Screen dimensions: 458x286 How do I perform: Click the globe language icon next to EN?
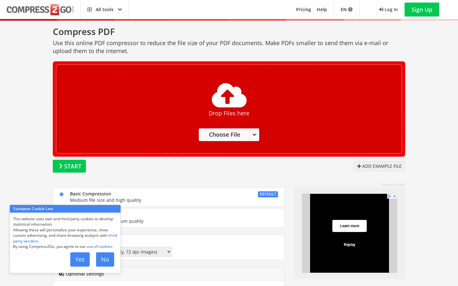coord(350,10)
